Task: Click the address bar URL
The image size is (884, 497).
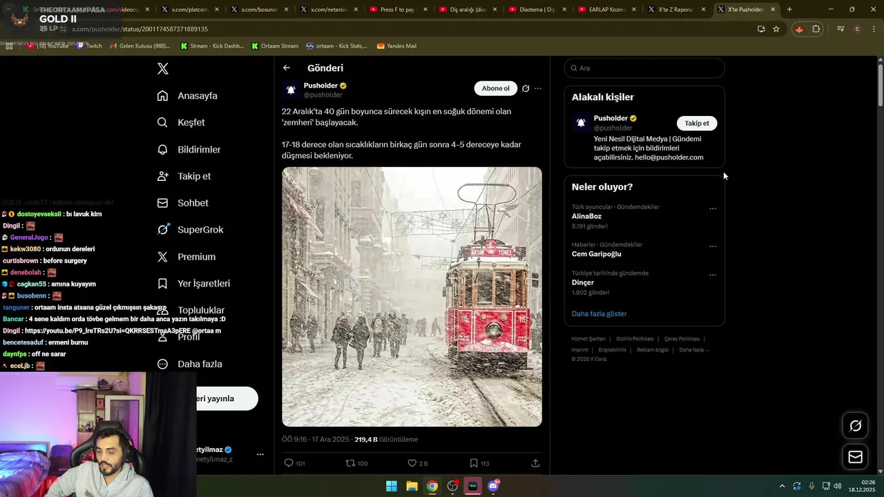Action: click(140, 29)
